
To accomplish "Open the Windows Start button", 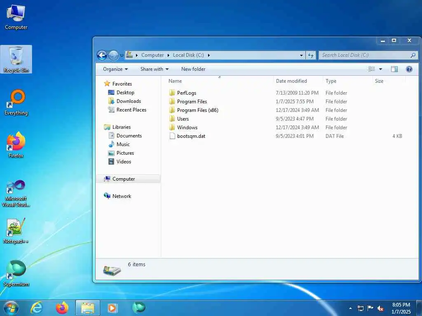I will [x=11, y=308].
